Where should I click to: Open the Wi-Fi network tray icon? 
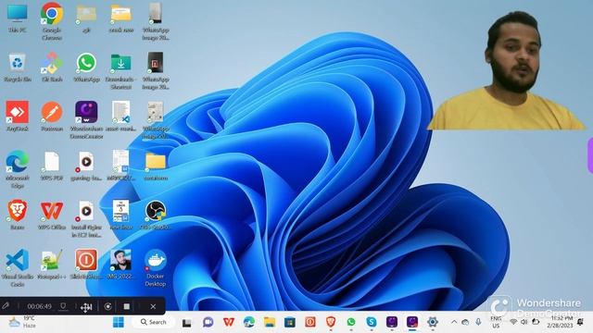click(x=513, y=322)
